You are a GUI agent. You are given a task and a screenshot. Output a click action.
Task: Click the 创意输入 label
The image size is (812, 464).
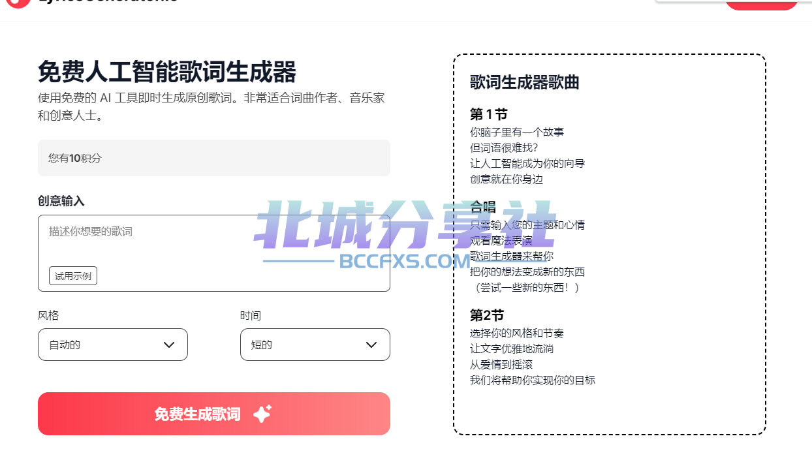pos(61,201)
